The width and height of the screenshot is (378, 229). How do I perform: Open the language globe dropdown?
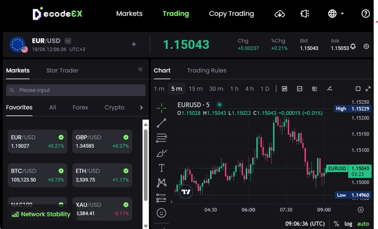point(336,14)
